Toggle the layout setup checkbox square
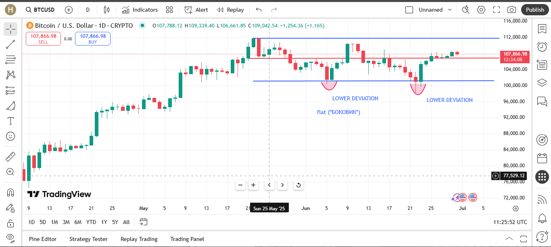The height and width of the screenshot is (247, 551). [x=409, y=10]
